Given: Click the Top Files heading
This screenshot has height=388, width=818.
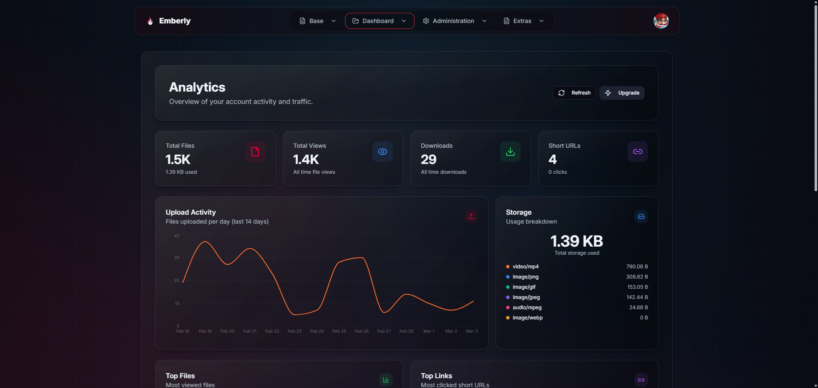Looking at the screenshot, I should click(180, 376).
